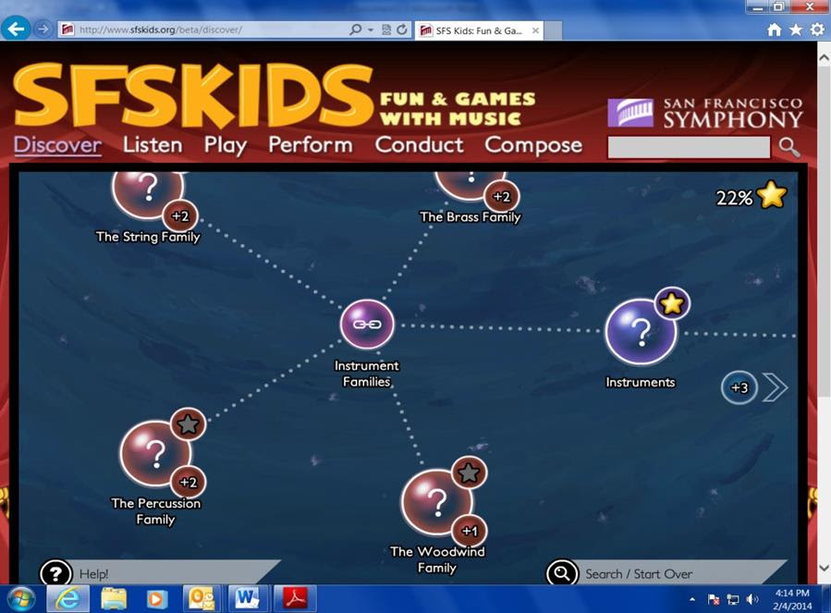The image size is (831, 613).
Task: Expand the +2 badge on String Family
Action: coord(180,215)
